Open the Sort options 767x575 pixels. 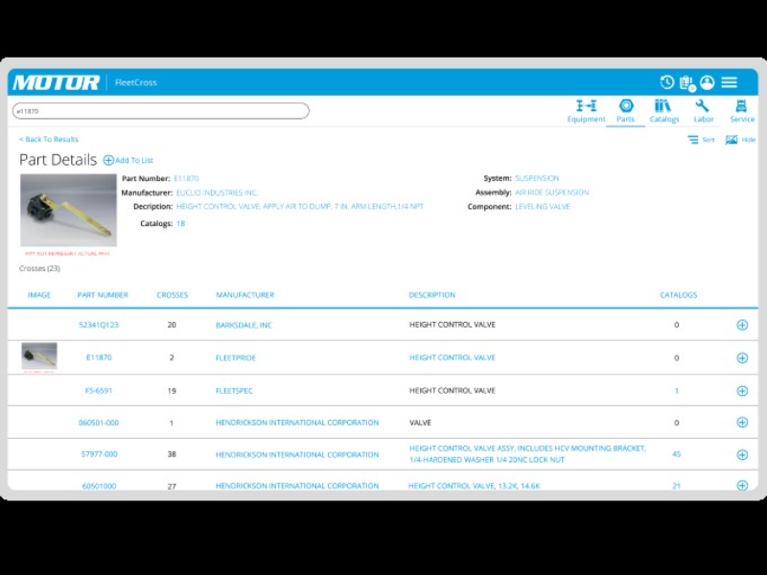pos(701,140)
